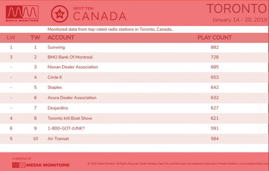Select the BMO Bank Of Montreal entry
The width and height of the screenshot is (269, 171).
pos(70,57)
